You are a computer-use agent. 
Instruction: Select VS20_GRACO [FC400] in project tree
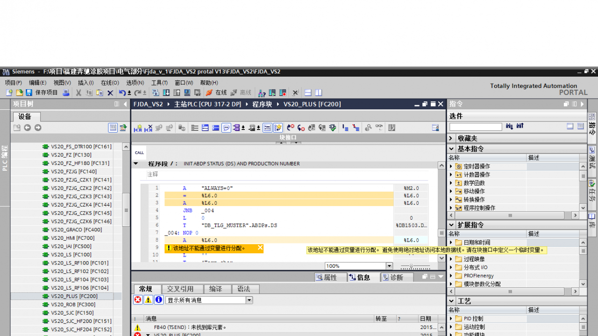[76, 229]
